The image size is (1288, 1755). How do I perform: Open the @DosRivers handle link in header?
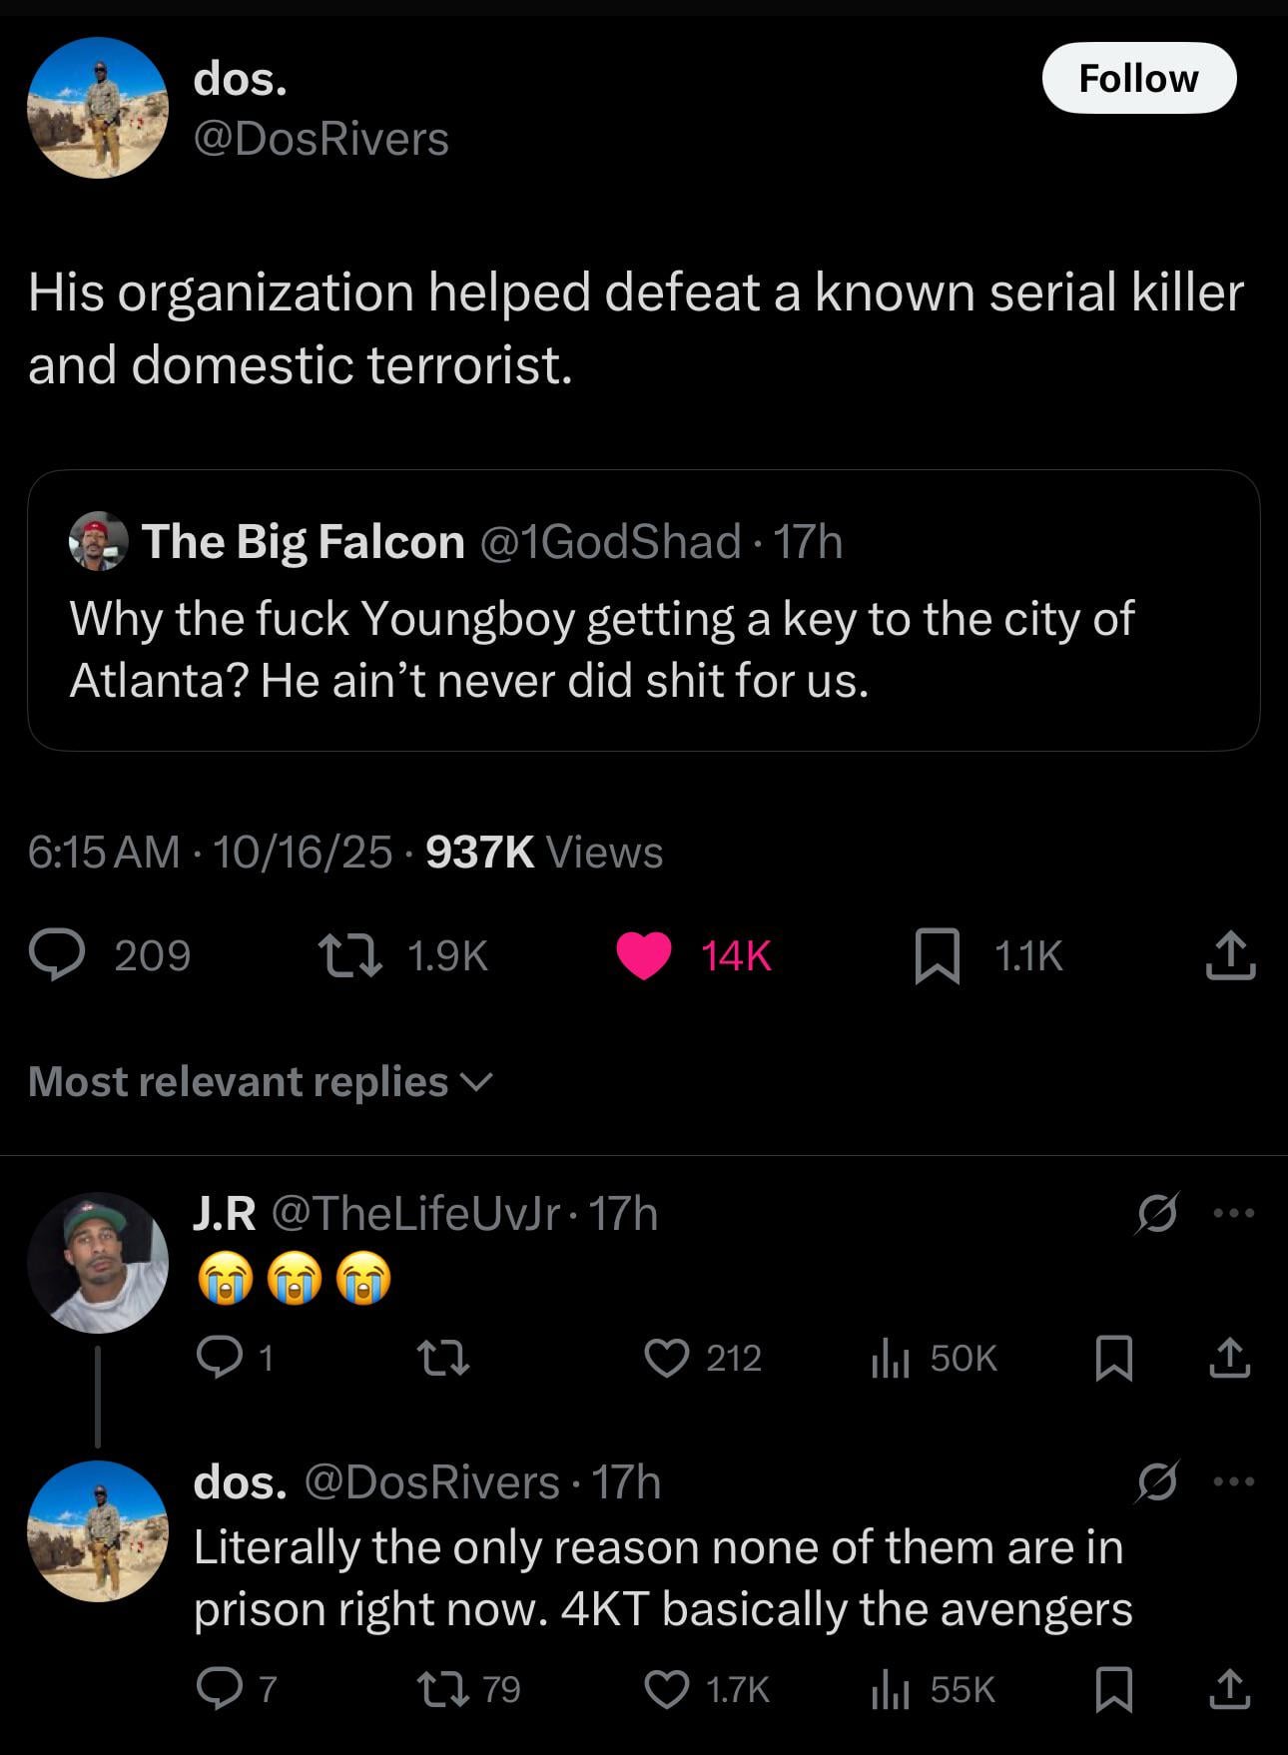point(321,139)
